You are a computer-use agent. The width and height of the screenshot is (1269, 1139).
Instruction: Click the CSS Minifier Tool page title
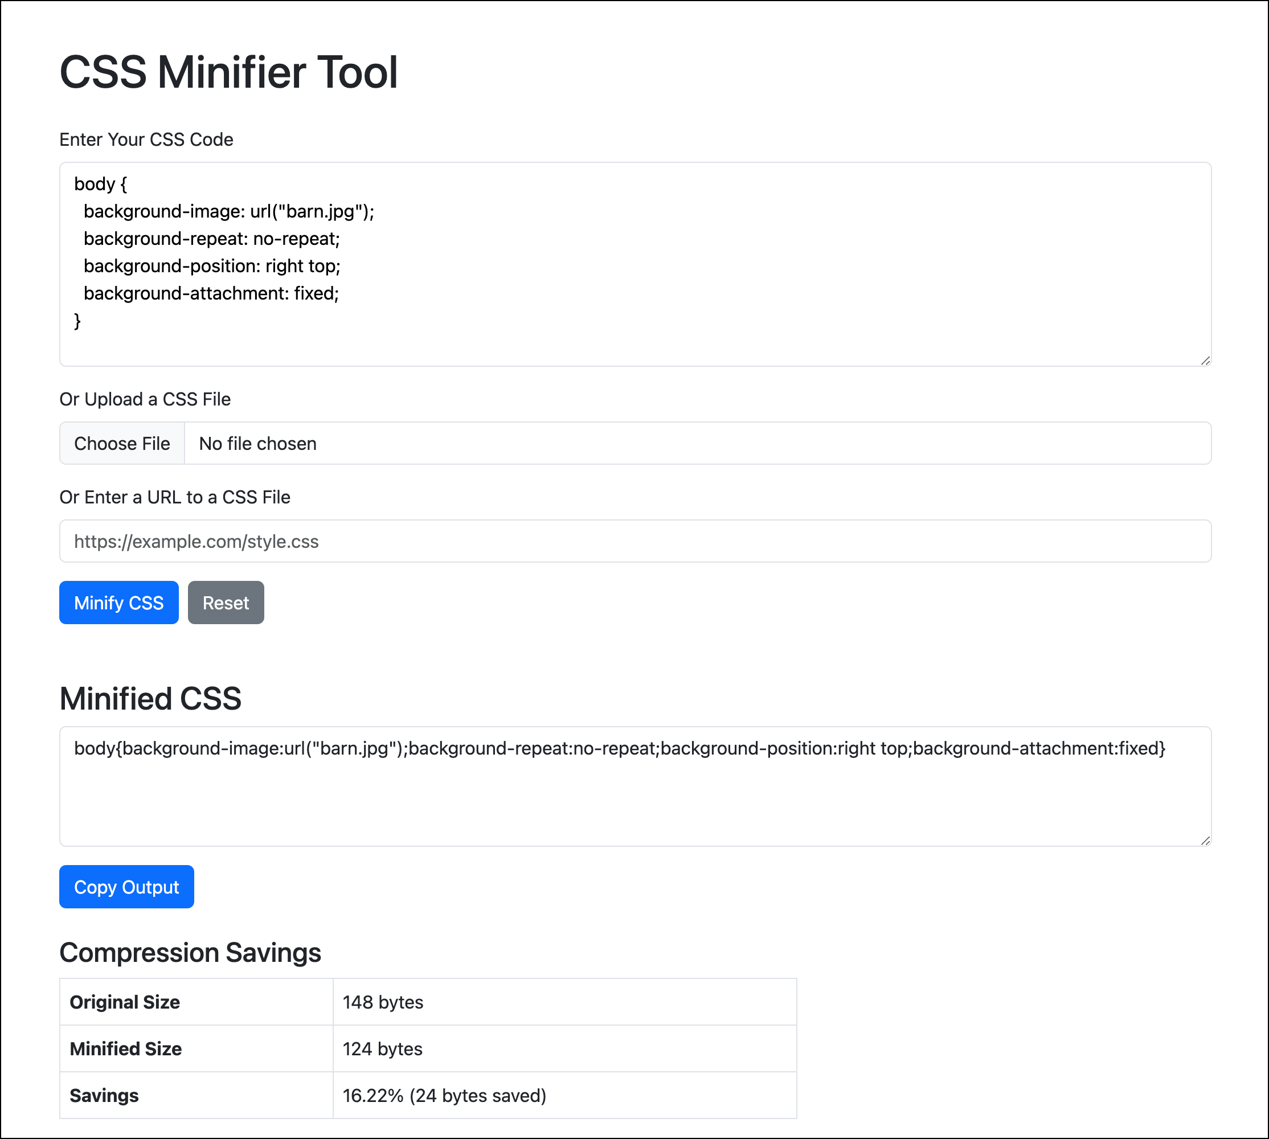tap(229, 72)
